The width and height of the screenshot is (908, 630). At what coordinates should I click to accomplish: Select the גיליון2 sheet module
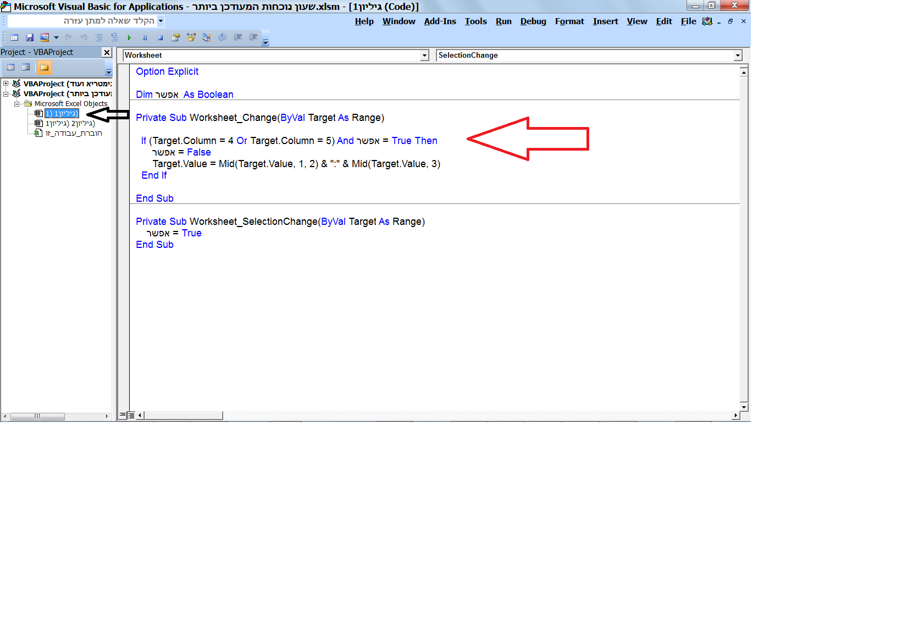[70, 123]
